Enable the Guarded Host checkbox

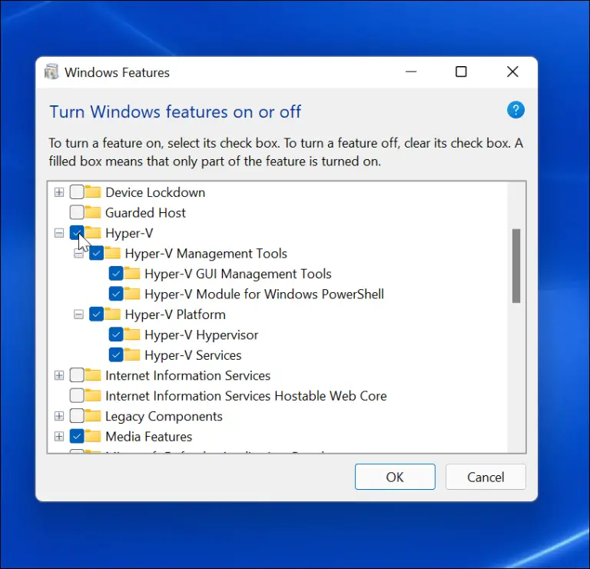coord(77,212)
